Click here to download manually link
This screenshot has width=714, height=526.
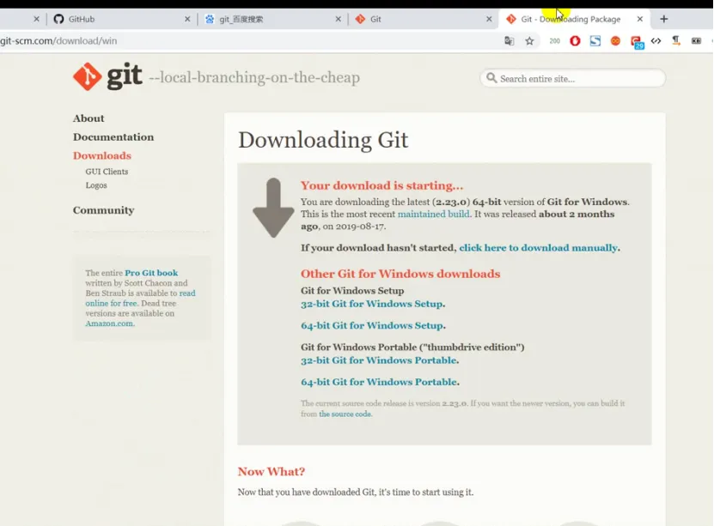pos(538,248)
